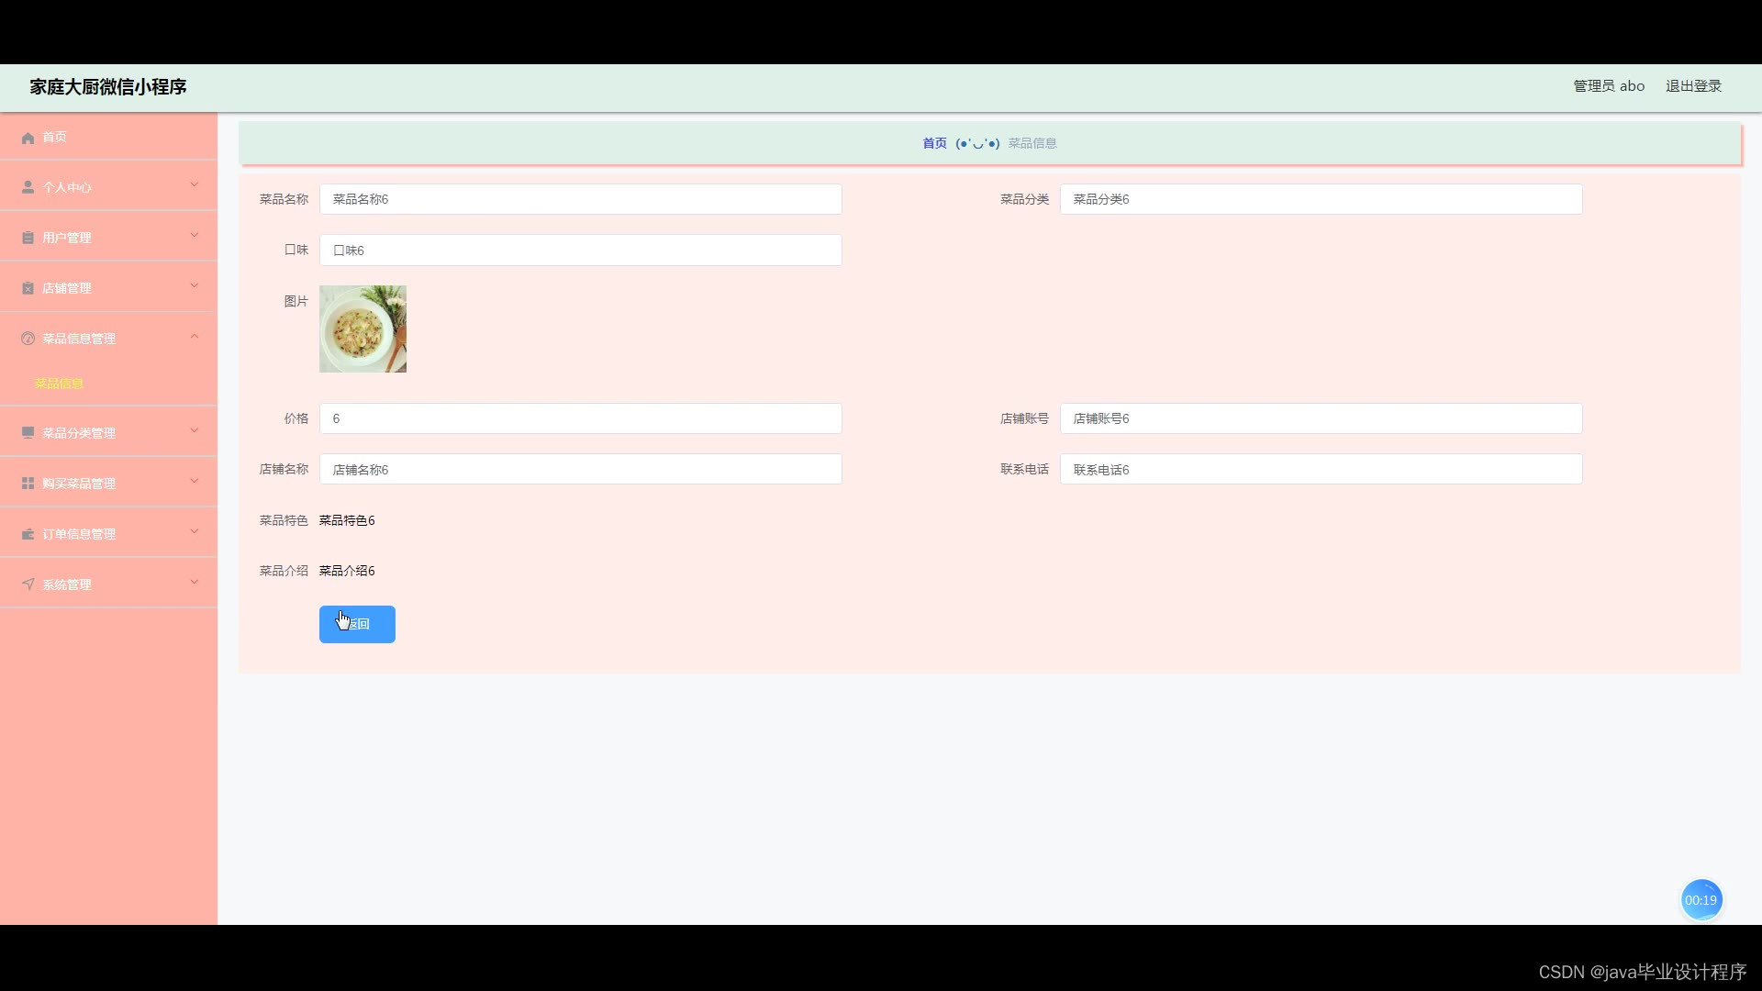Click the person icon beside 个人中心
Viewport: 1762px width, 991px height.
(x=28, y=187)
